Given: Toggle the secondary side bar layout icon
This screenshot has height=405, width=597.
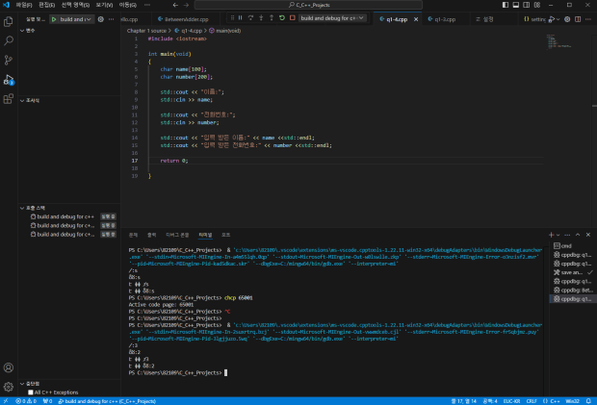Looking at the screenshot, I should [527, 5].
